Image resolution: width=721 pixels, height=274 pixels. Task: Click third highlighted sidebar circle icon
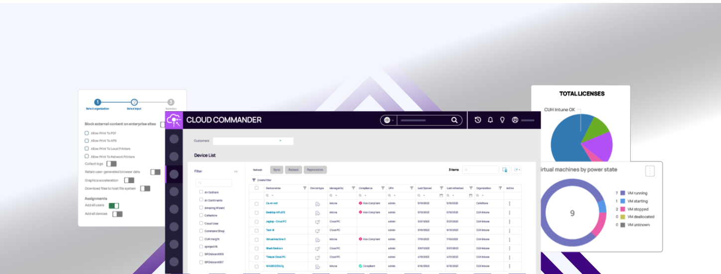click(174, 174)
